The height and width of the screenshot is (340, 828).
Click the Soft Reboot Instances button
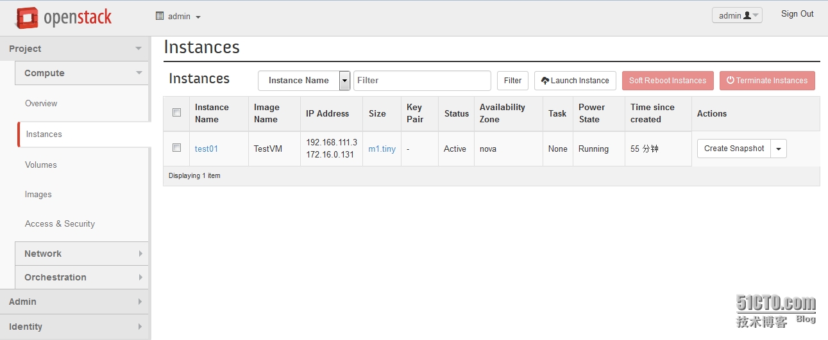point(668,81)
